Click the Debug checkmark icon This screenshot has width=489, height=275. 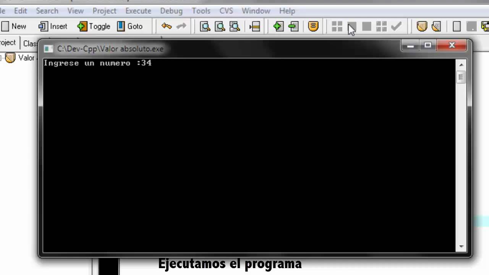[397, 26]
